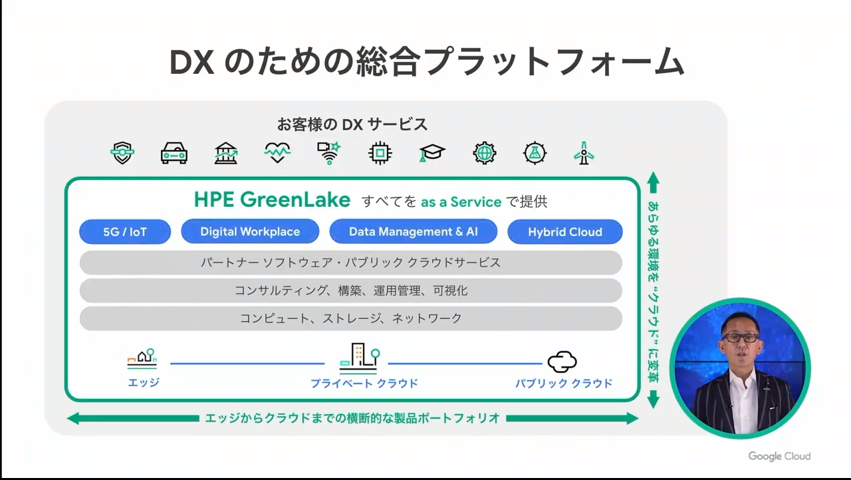This screenshot has width=851, height=480.
Task: Click the graduation cap education icon
Action: (432, 154)
